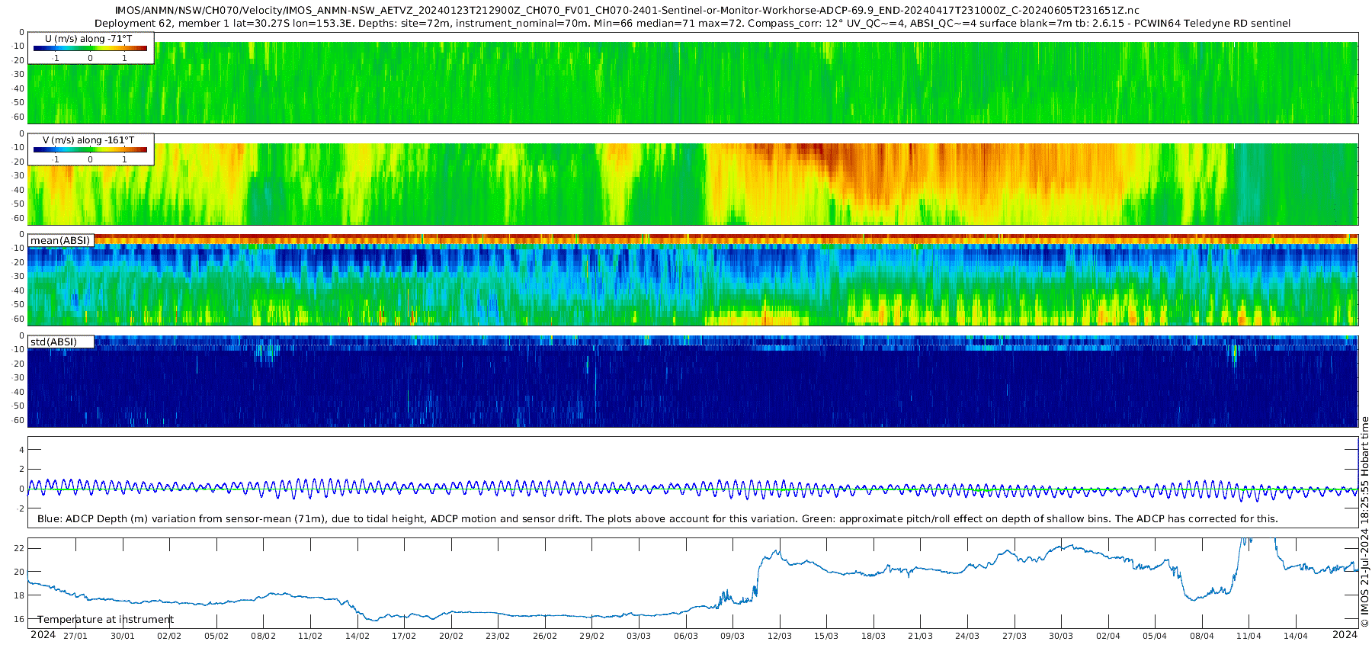Click the 'Temperature at instrument' label
1372x648 pixels.
tap(106, 620)
